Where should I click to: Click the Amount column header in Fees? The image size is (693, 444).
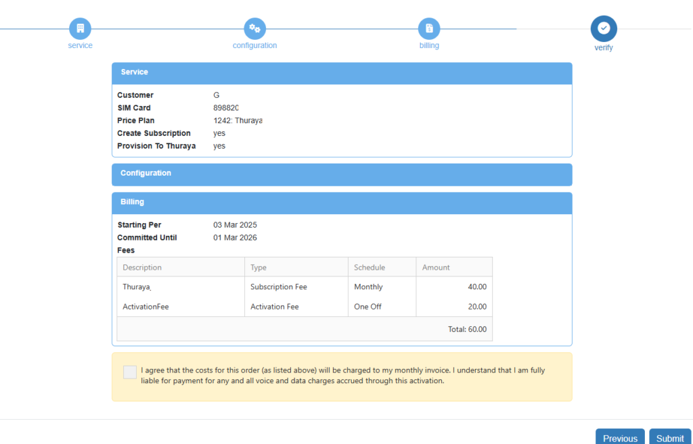coord(436,267)
